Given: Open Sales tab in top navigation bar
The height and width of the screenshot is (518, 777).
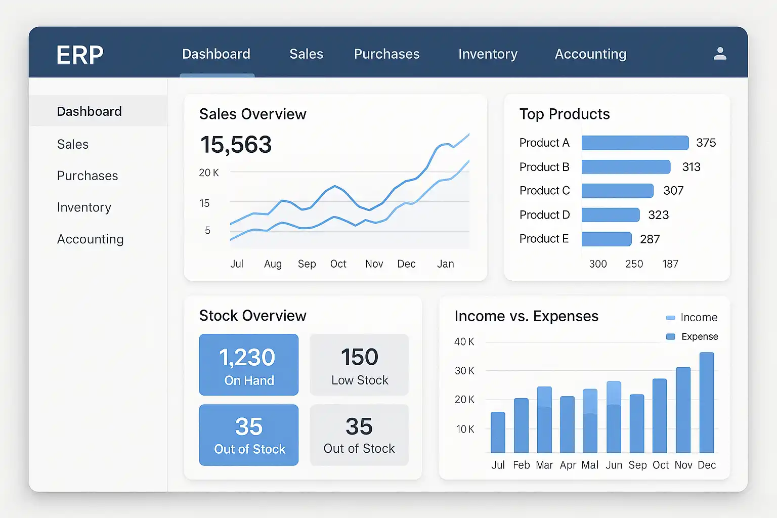Looking at the screenshot, I should click(306, 54).
